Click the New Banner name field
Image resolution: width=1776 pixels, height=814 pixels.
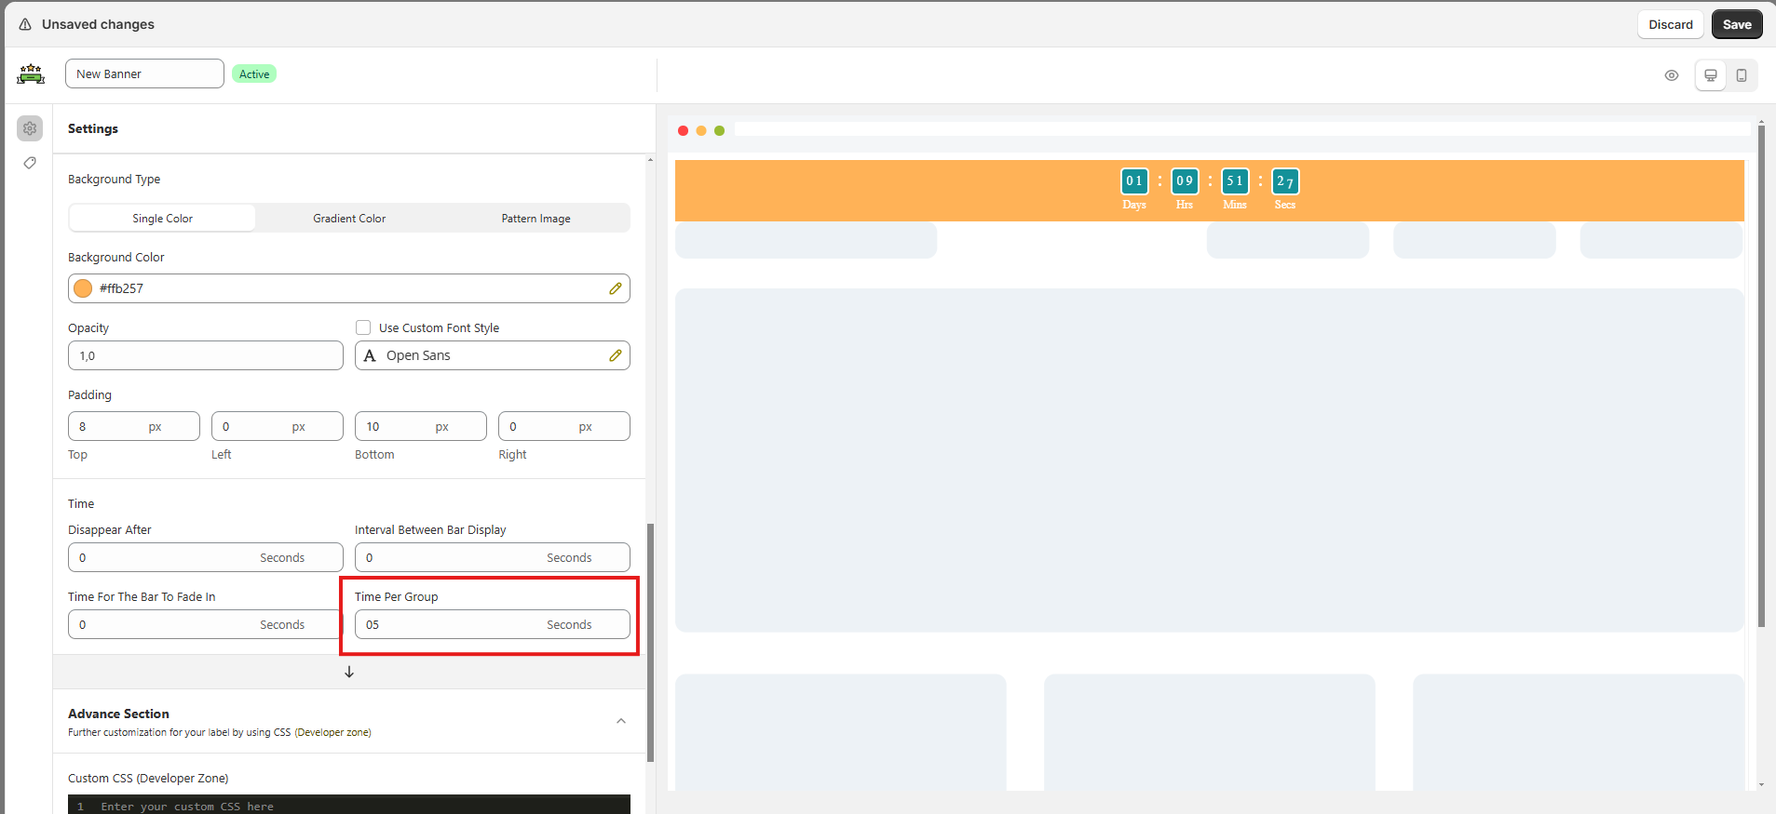pyautogui.click(x=144, y=74)
